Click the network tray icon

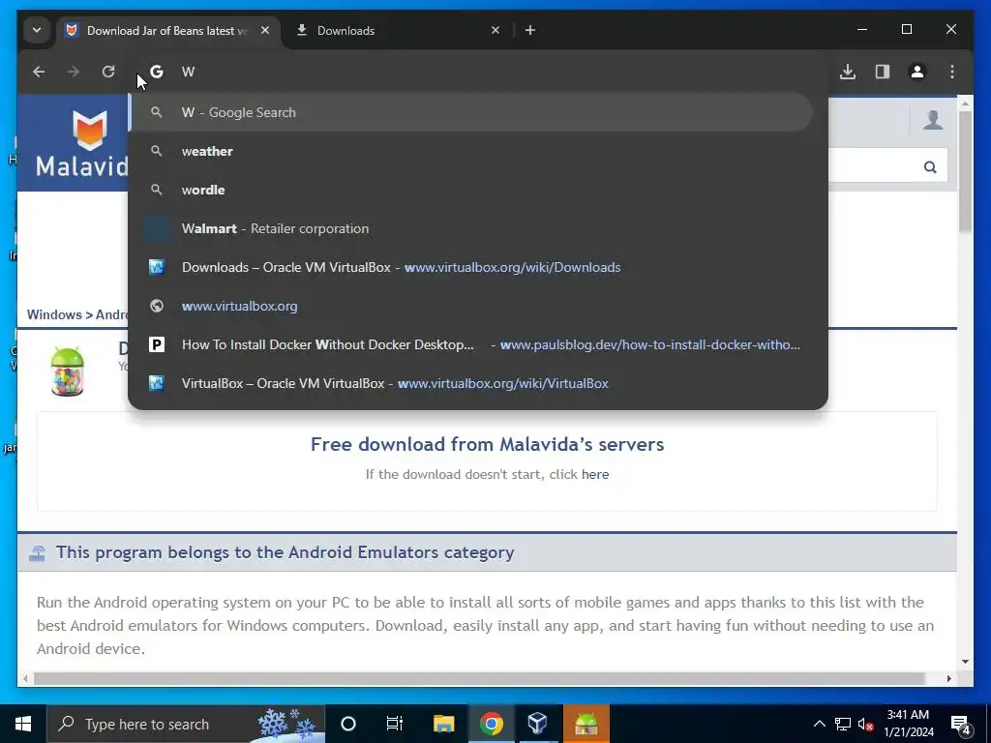843,724
